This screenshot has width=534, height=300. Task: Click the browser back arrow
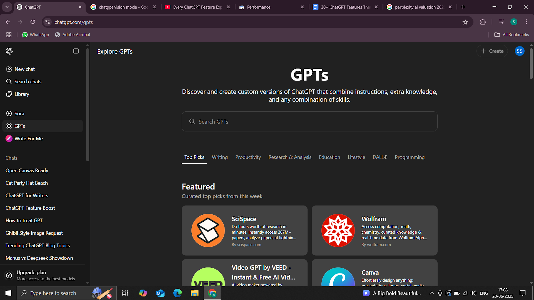8,22
